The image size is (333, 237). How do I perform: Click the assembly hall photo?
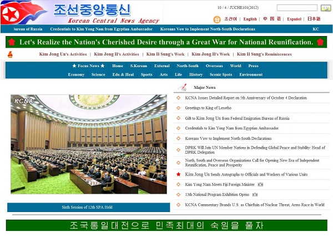[89, 144]
